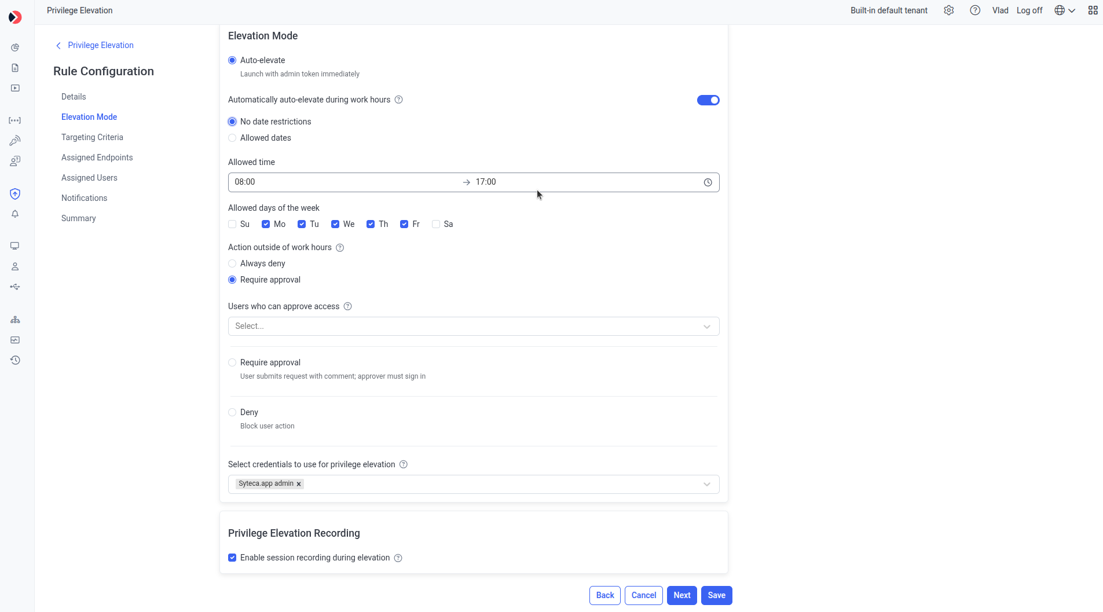Open the network hierarchy sidebar icon
1103x612 pixels.
(15, 320)
